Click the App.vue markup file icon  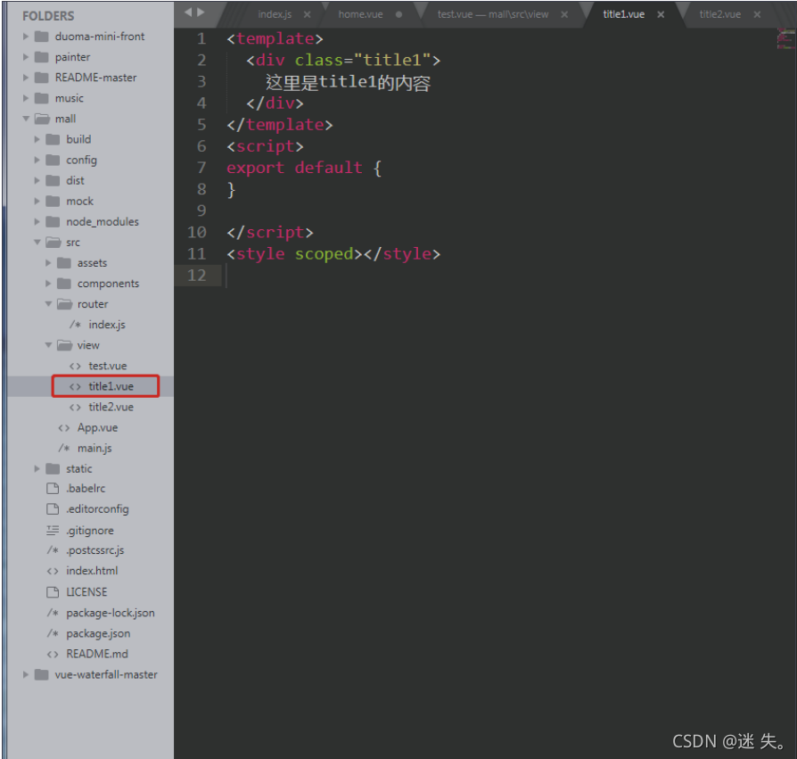tap(64, 428)
